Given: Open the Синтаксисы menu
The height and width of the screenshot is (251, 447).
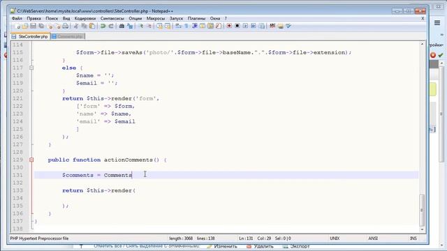Looking at the screenshot, I should [x=112, y=18].
